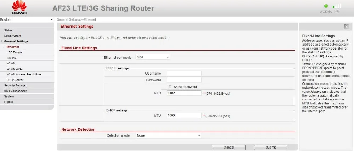Open the Detection mode dropdown
Viewport: 354px width, 151px height.
pos(169,135)
